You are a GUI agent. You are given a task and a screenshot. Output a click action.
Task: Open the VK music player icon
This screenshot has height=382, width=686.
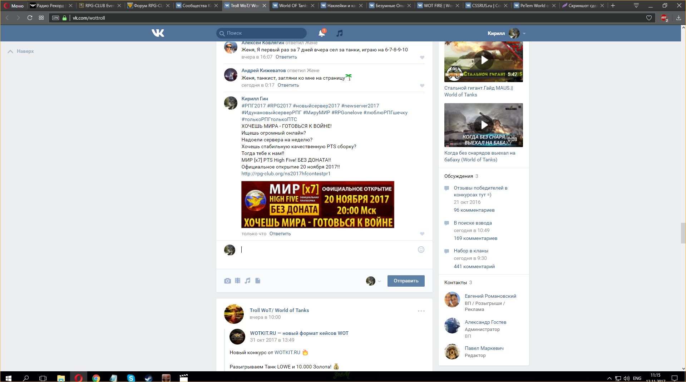(x=340, y=33)
